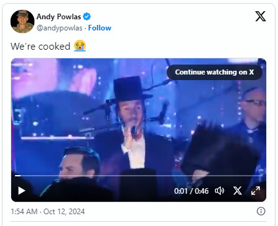Select Continue watching on X button

215,72
